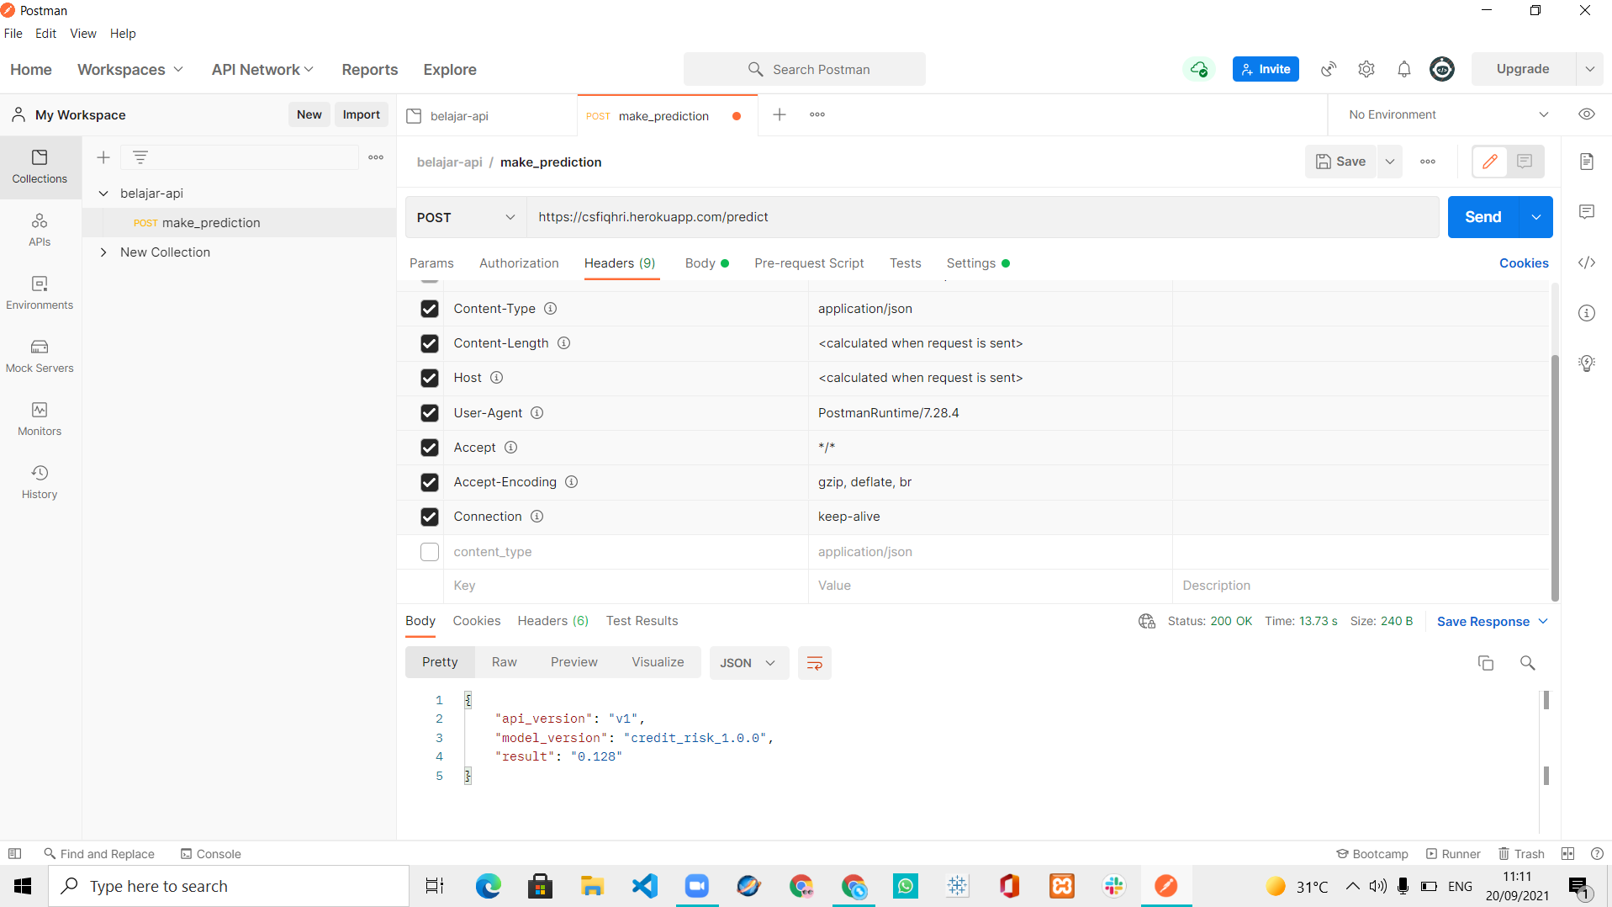The image size is (1612, 907).
Task: Toggle response line wrap icon
Action: pyautogui.click(x=814, y=663)
